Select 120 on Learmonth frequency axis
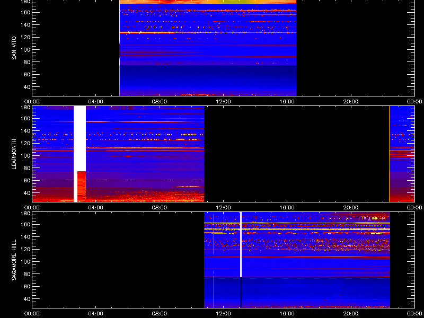Viewport: 424px width, 318px height. tap(26, 144)
